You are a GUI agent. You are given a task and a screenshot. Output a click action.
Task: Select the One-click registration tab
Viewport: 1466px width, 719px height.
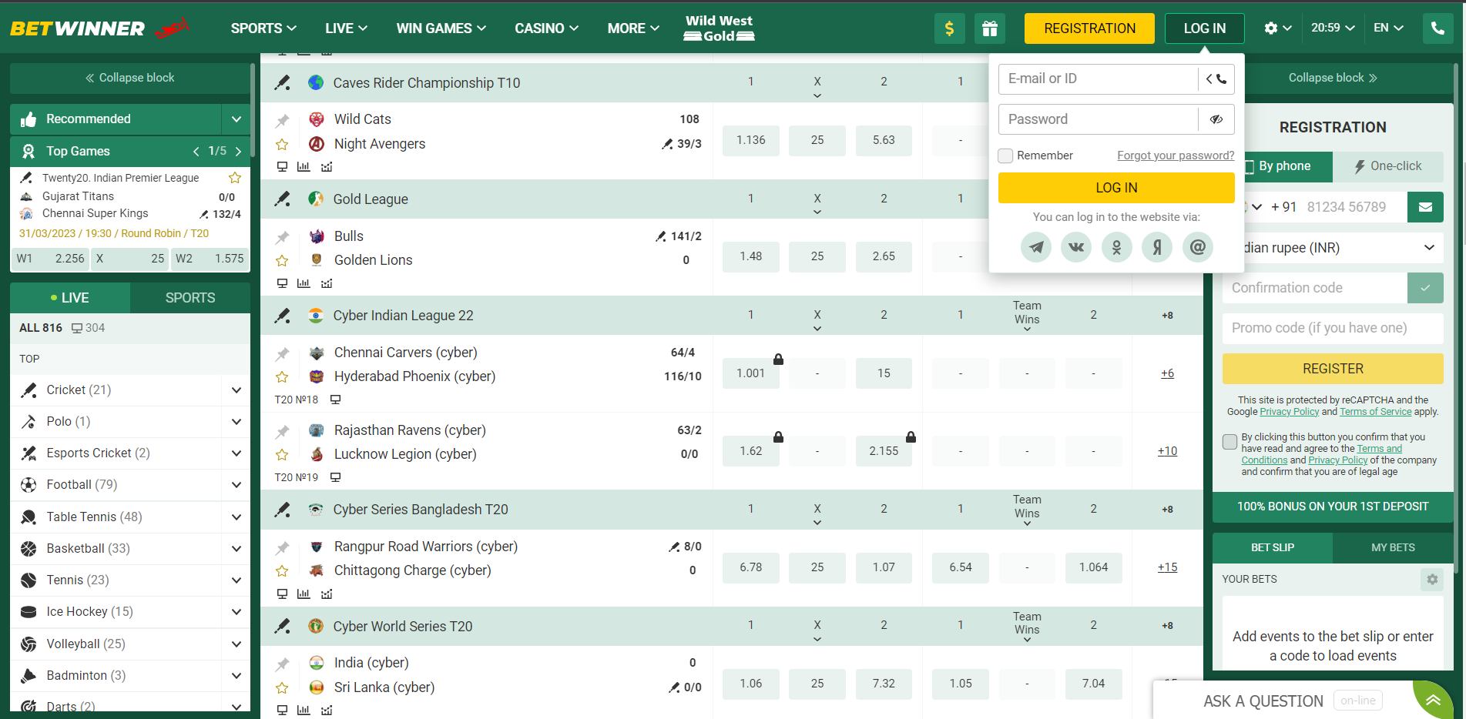pos(1388,166)
